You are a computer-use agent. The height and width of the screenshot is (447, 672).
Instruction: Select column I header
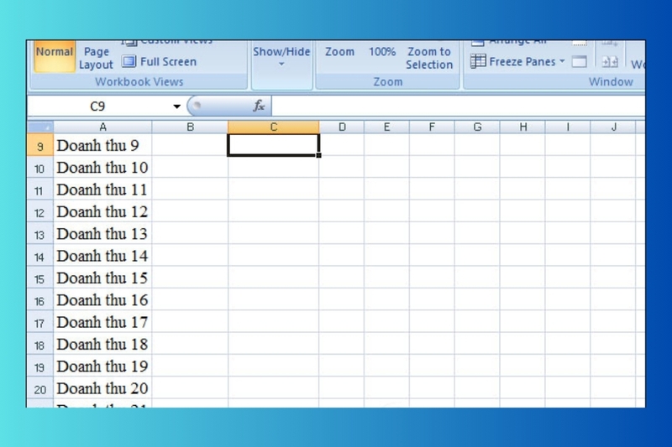568,127
